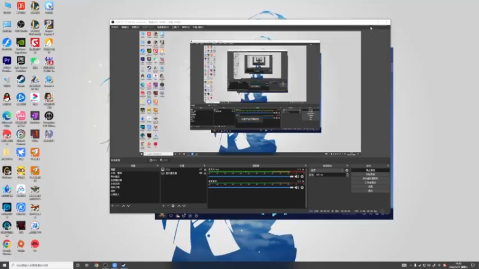This screenshot has width=479, height=269.
Task: Open the notification center in the system tray
Action: click(x=473, y=265)
